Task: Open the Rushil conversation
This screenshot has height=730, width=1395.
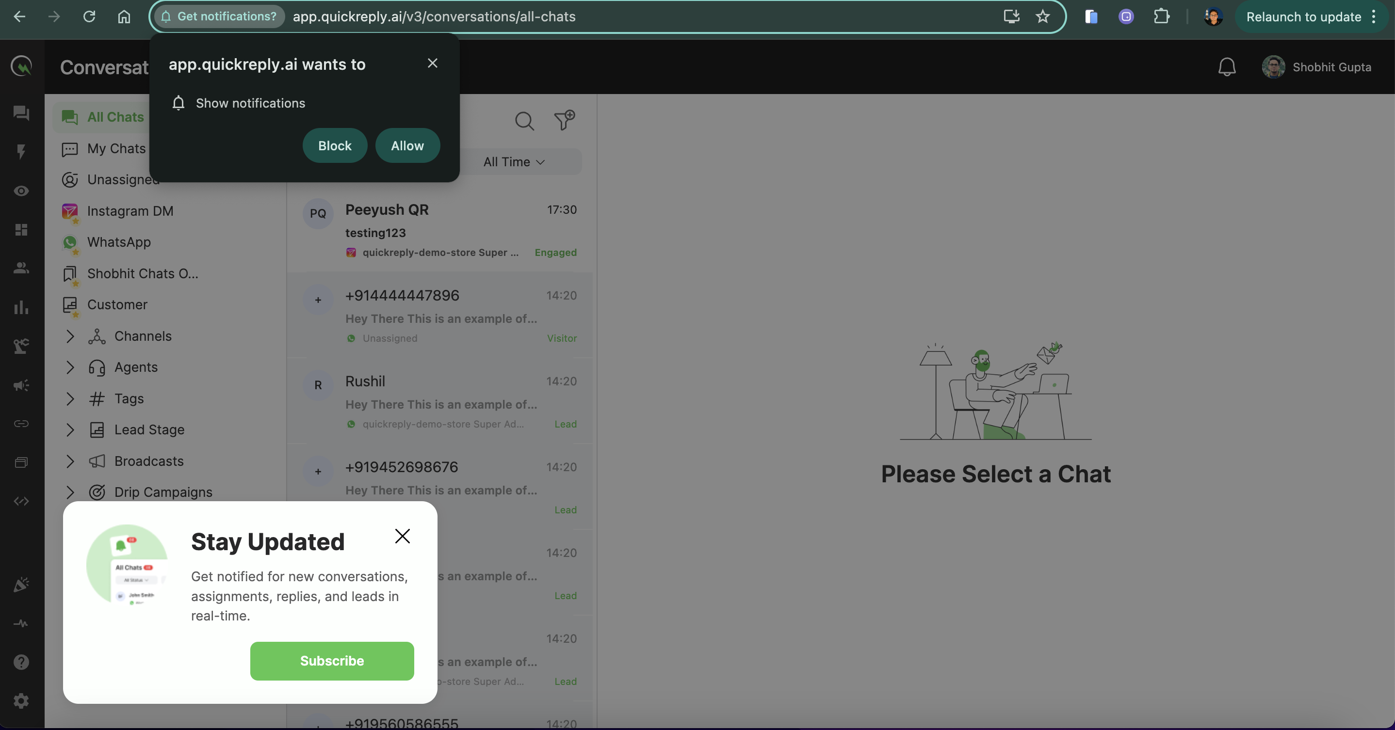Action: (440, 401)
